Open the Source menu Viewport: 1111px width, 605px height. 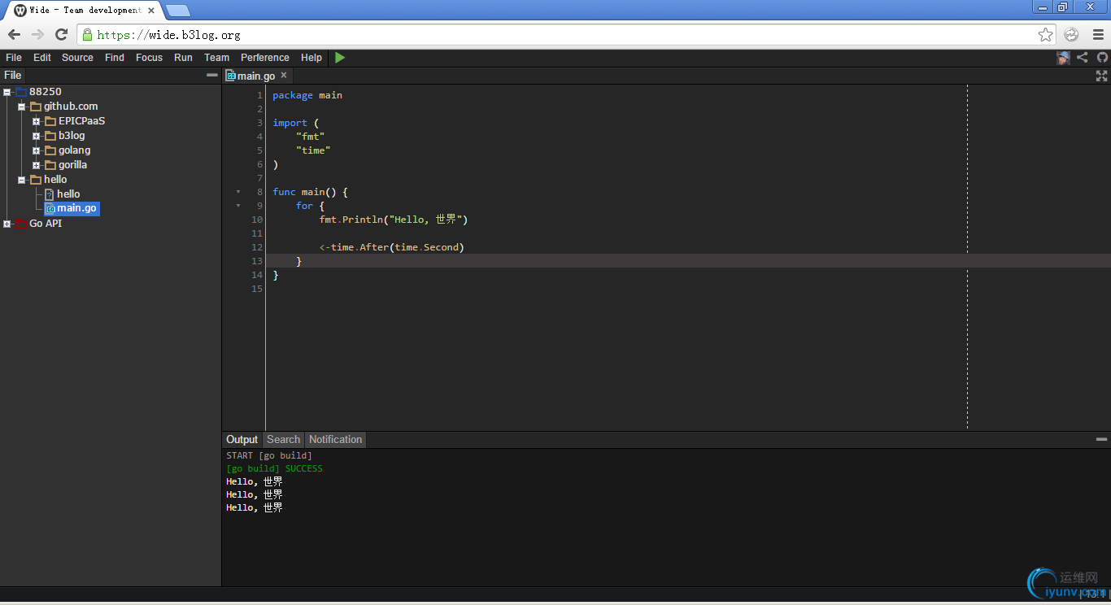point(77,58)
